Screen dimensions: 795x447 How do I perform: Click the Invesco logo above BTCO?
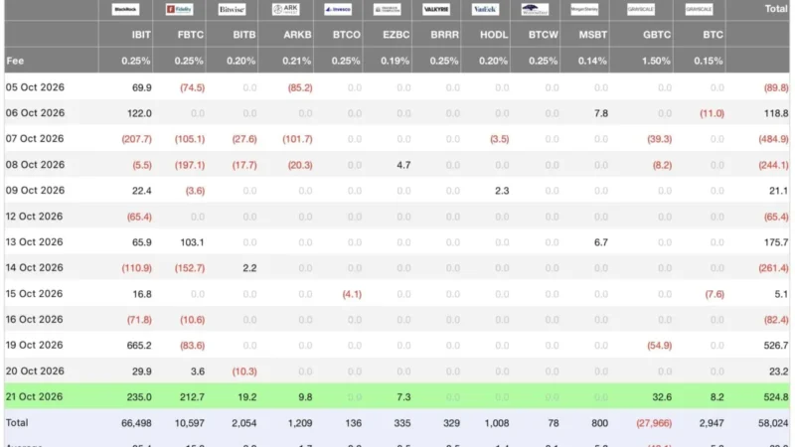(x=338, y=9)
